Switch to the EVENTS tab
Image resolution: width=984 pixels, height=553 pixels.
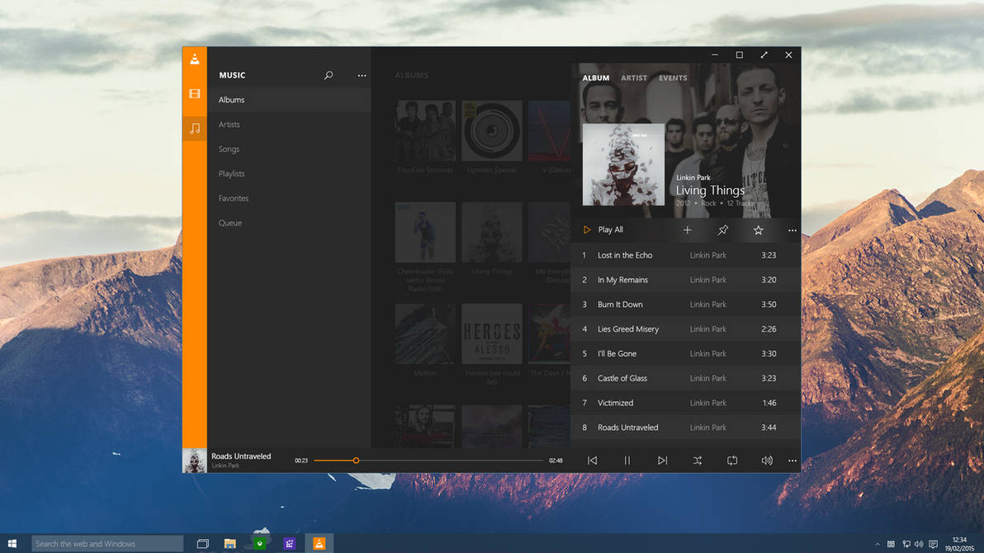[673, 78]
